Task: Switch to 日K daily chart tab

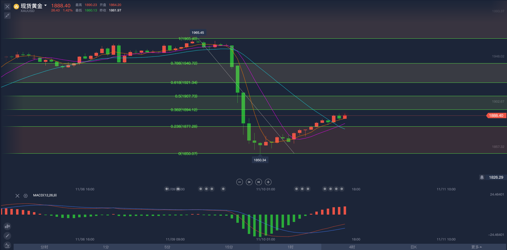Action: pos(414,247)
